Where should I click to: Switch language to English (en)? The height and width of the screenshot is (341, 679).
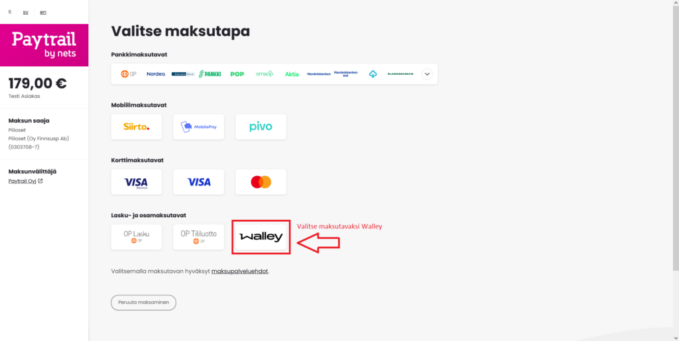coord(43,12)
